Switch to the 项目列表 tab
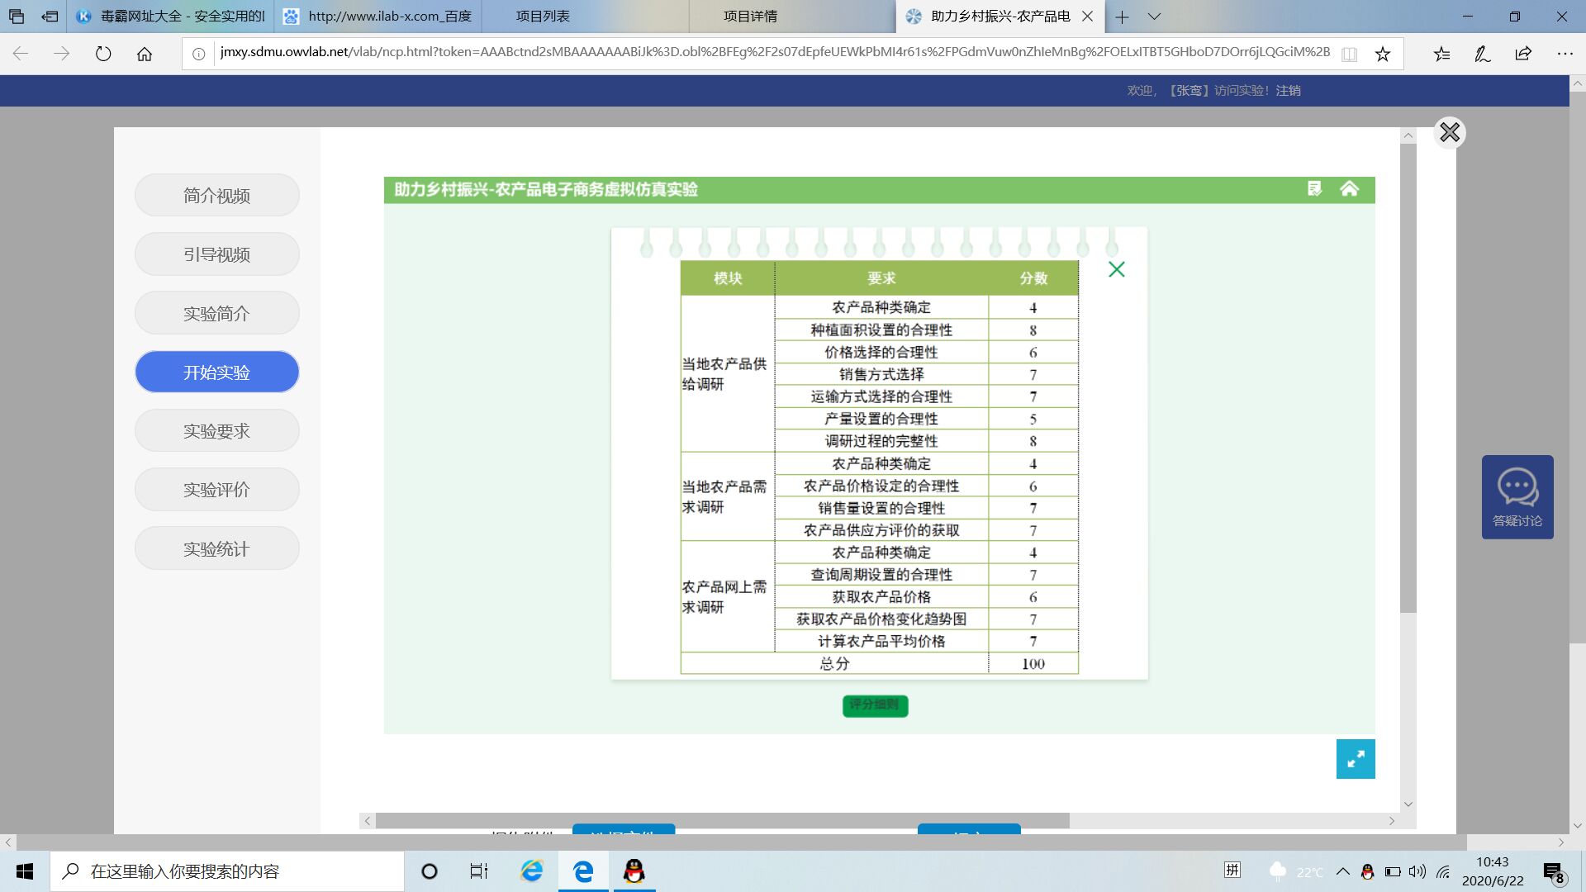1586x892 pixels. pos(542,17)
